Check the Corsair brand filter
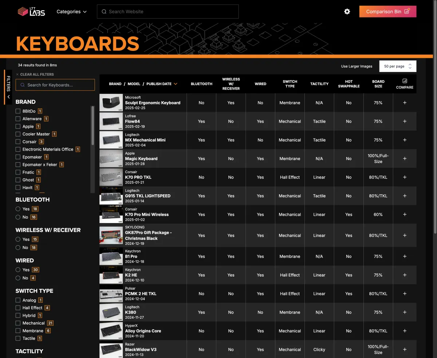437x358 pixels. (x=18, y=142)
